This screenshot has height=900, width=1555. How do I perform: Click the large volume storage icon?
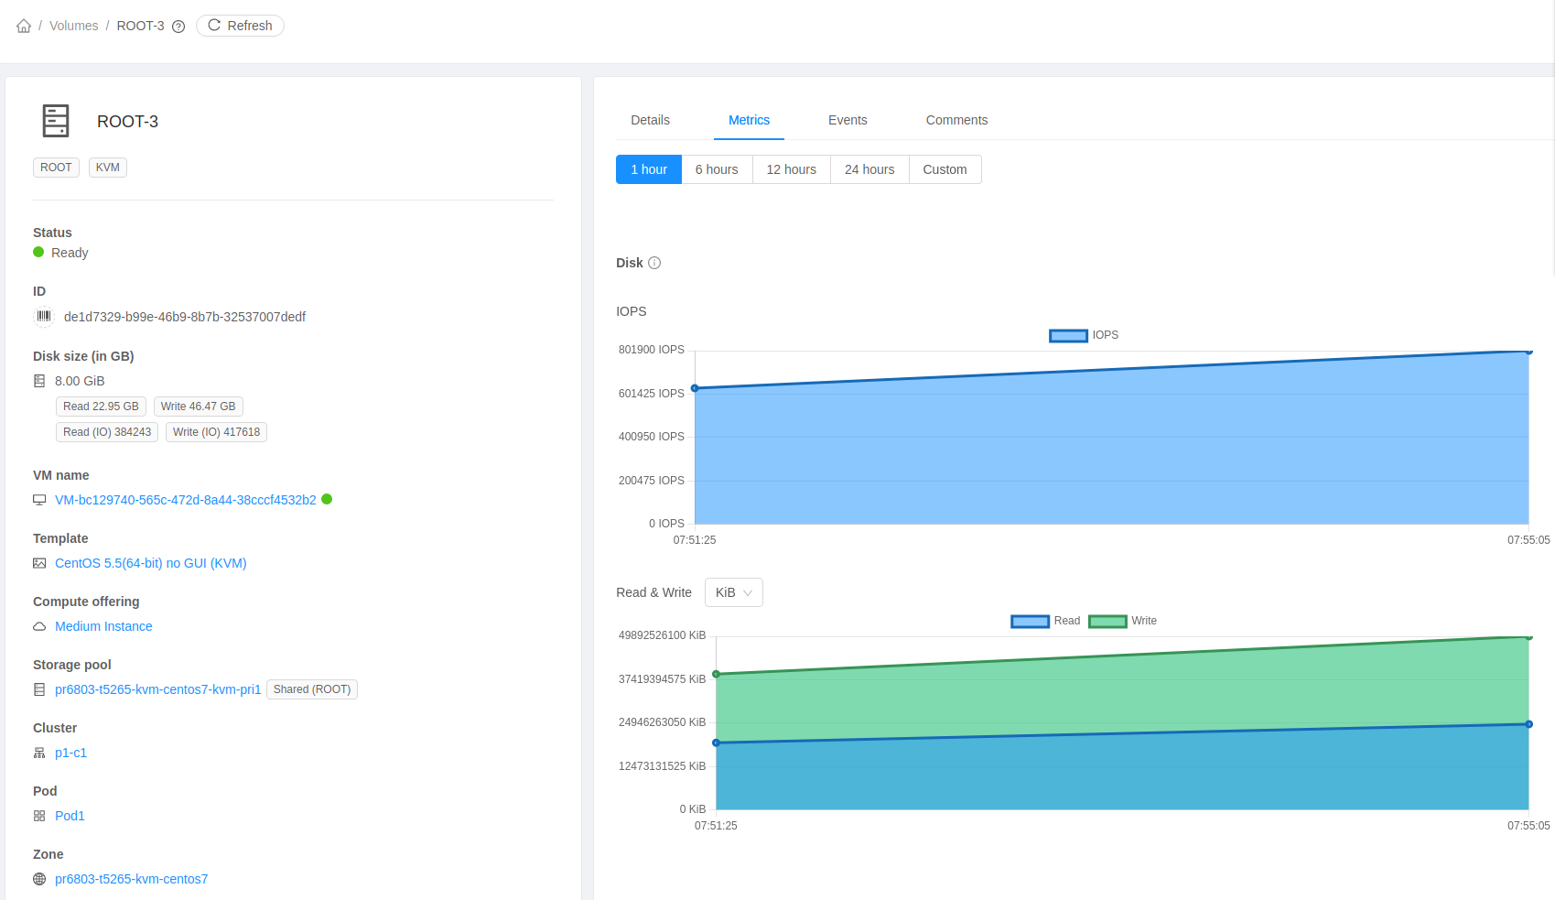click(x=56, y=121)
